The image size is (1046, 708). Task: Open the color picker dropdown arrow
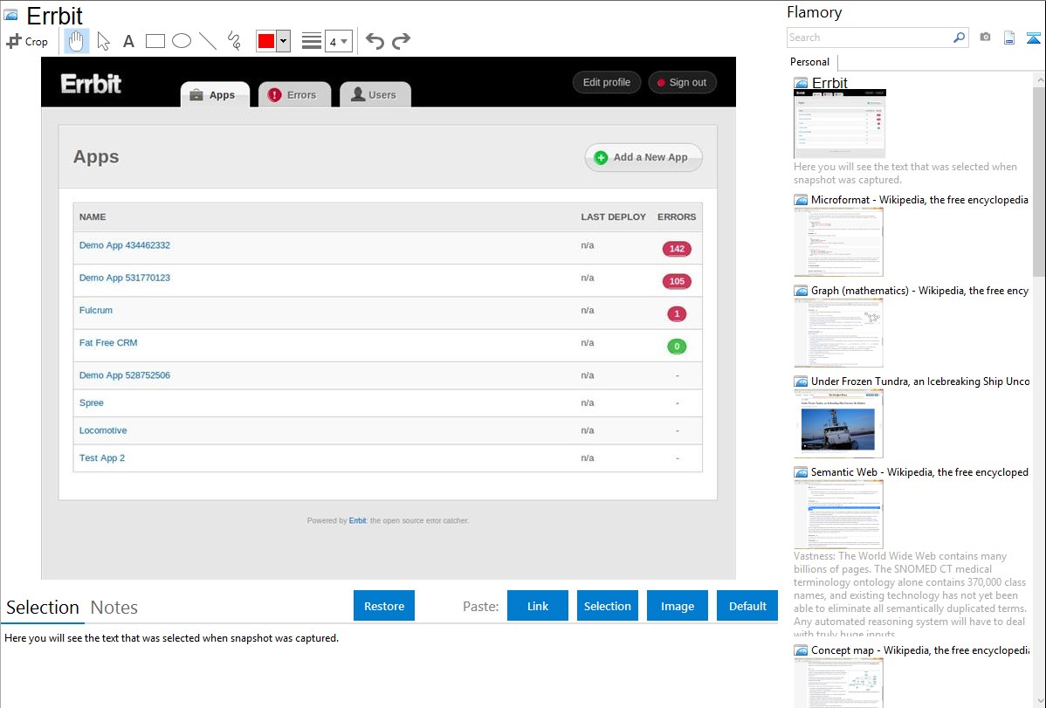[283, 41]
